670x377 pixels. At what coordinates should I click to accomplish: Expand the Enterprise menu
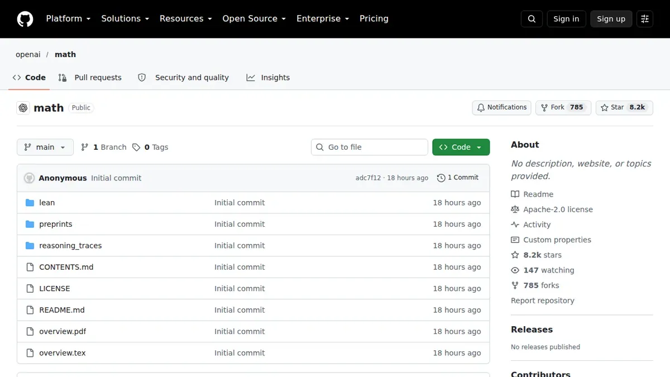tap(323, 18)
